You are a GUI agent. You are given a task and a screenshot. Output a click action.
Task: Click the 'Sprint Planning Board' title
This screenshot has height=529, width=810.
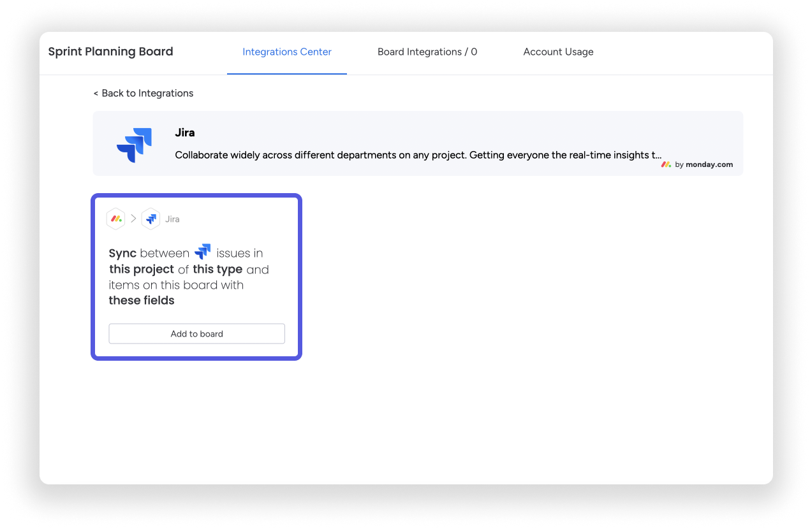(x=111, y=52)
